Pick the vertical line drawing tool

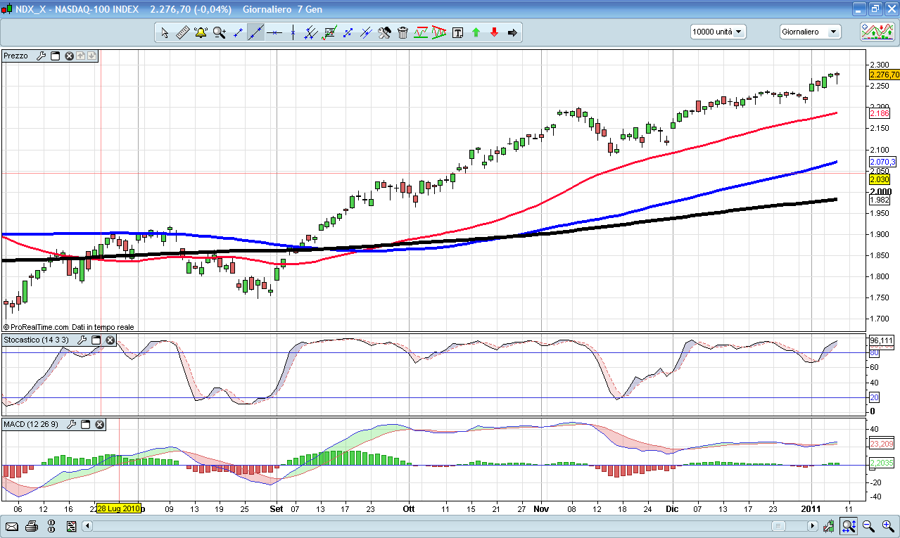292,32
